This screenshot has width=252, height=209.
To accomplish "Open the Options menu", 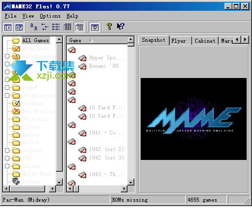I will click(50, 16).
